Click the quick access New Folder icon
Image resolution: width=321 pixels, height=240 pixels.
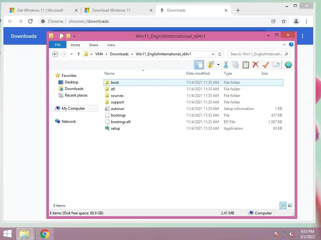tap(68, 36)
